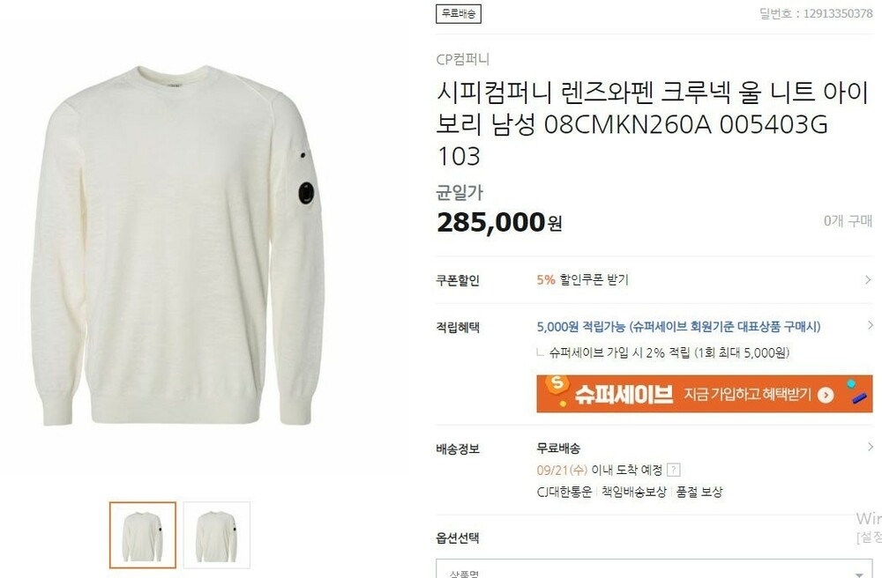Viewport: 882px width, 578px height.
Task: Click the 품절 보상 text
Action: pos(699,492)
